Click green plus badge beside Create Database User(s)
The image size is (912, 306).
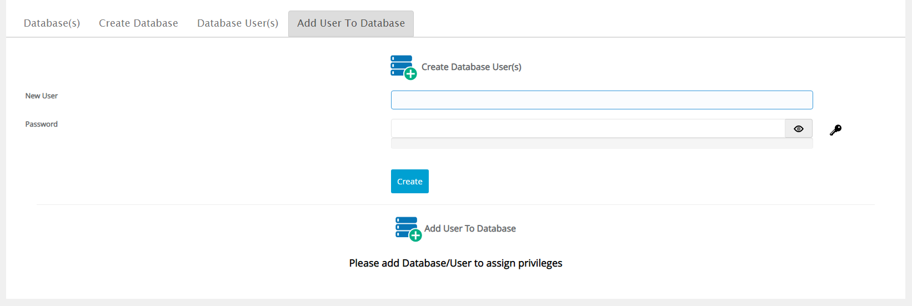410,73
